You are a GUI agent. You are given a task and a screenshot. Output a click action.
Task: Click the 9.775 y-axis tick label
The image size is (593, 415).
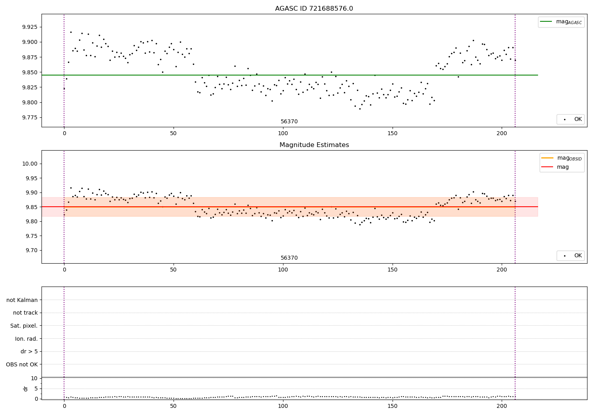coord(30,118)
